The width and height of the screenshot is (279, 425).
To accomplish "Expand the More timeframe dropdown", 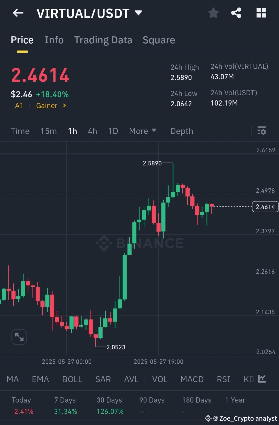I will (x=142, y=131).
